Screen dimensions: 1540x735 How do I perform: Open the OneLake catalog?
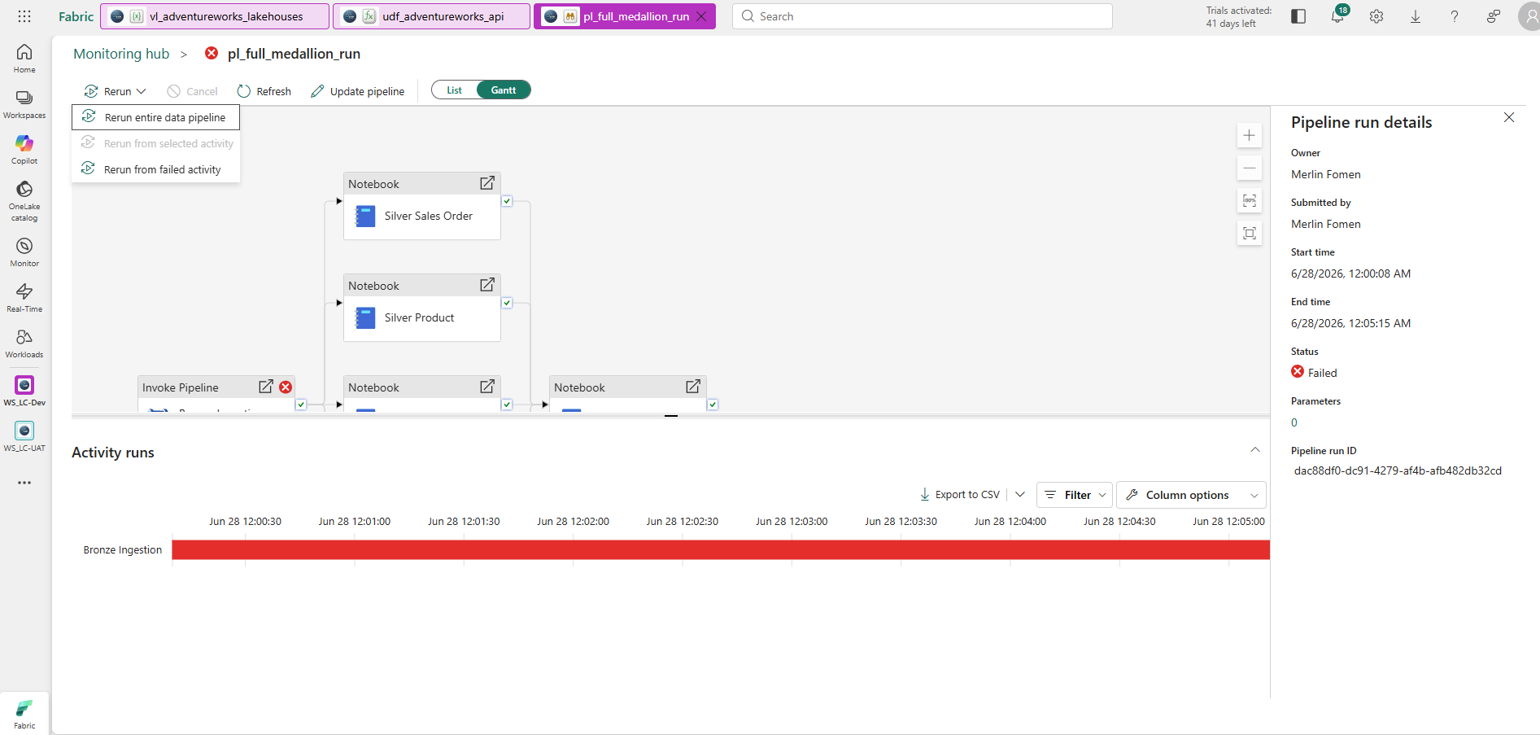tap(24, 201)
